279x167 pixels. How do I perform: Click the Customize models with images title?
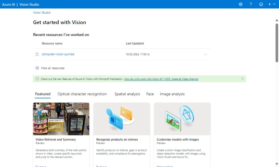click(x=178, y=139)
